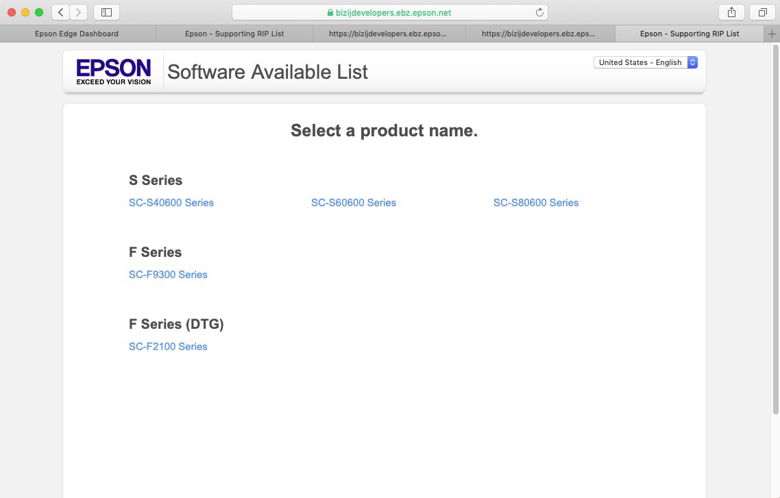780x498 pixels.
Task: Add a new tab with plus icon
Action: pos(772,34)
